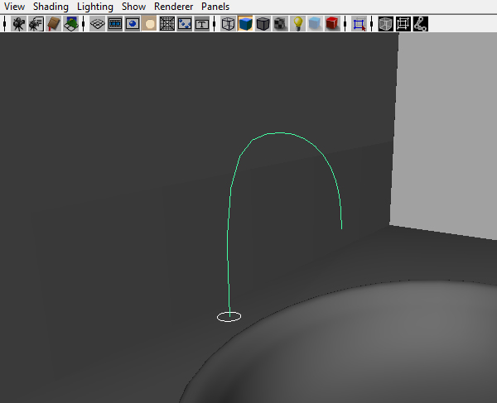The image size is (497, 403).
Task: Open the Lighting menu
Action: pos(95,7)
